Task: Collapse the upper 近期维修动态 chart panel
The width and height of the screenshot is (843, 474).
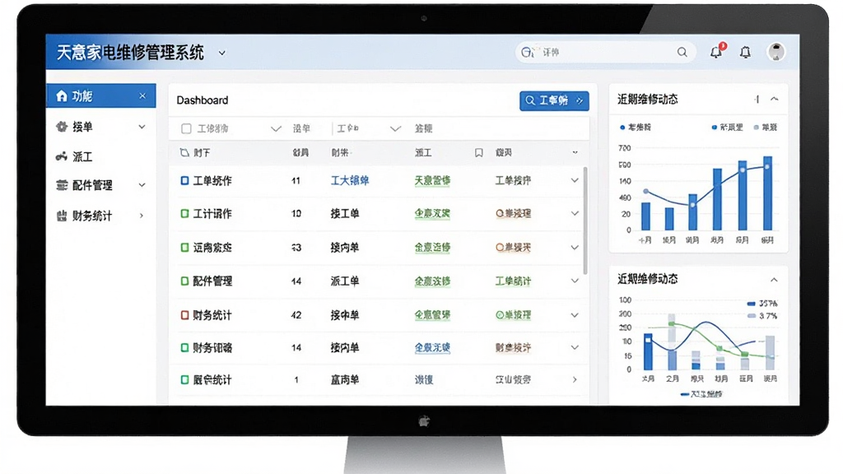Action: 774,99
